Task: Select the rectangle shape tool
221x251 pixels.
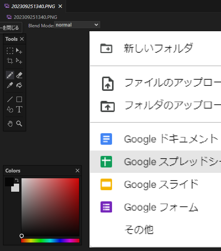Action: (x=19, y=99)
